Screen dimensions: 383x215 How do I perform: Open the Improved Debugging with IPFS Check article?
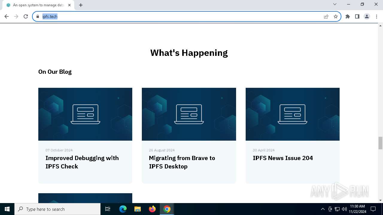[82, 162]
